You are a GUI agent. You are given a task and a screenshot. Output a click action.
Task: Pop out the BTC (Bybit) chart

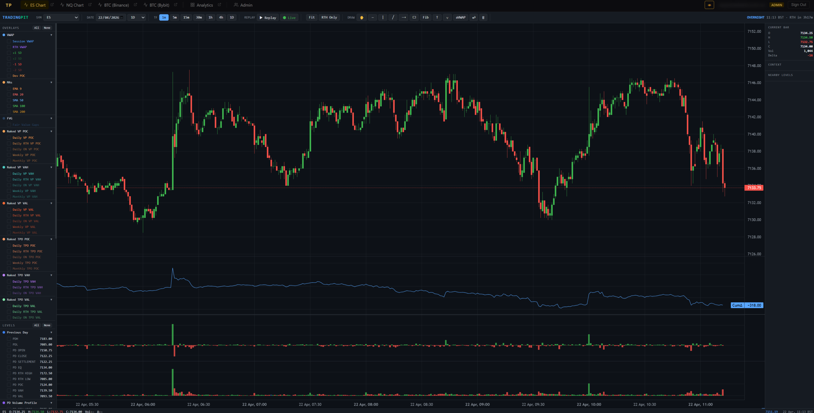click(176, 5)
